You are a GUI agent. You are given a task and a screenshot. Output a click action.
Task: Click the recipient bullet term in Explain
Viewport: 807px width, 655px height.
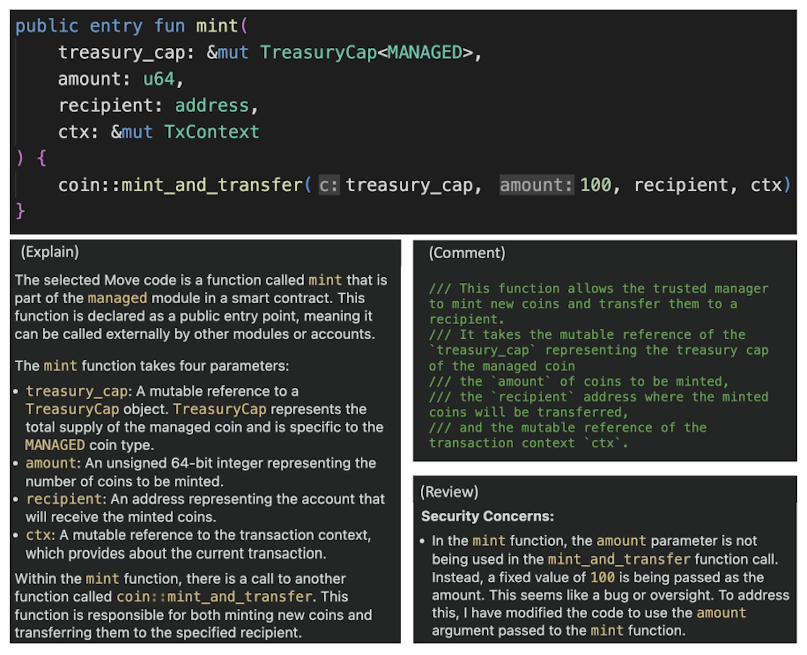[x=64, y=499]
